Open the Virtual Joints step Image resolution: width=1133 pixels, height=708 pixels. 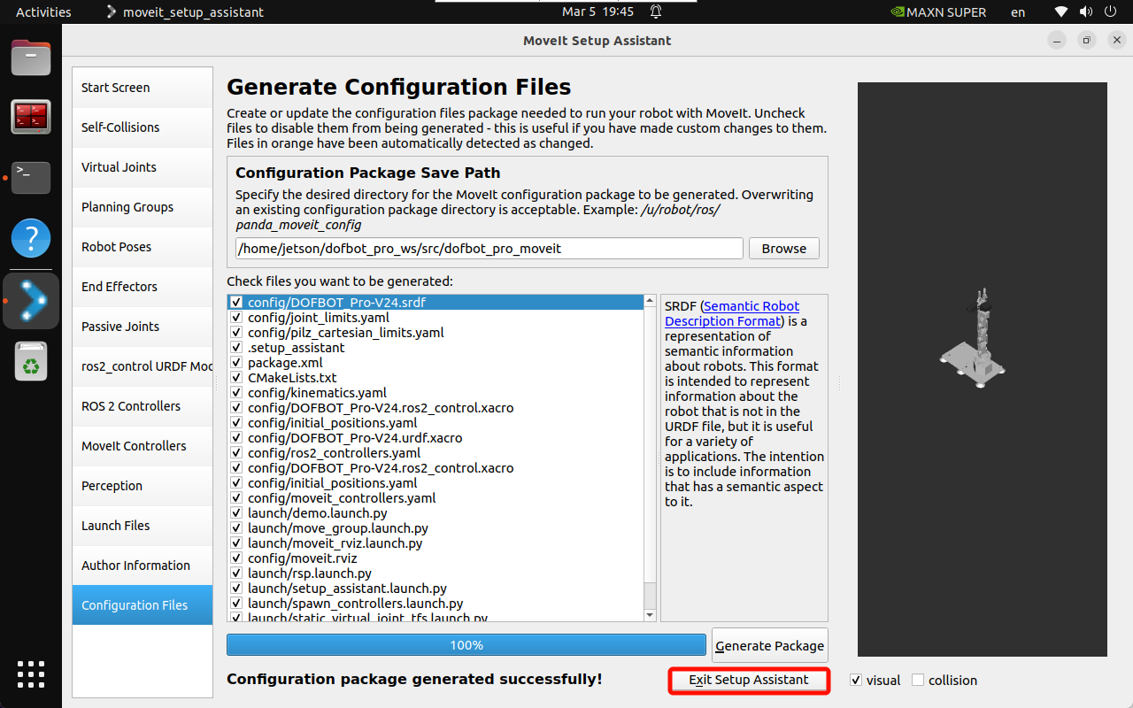[143, 167]
